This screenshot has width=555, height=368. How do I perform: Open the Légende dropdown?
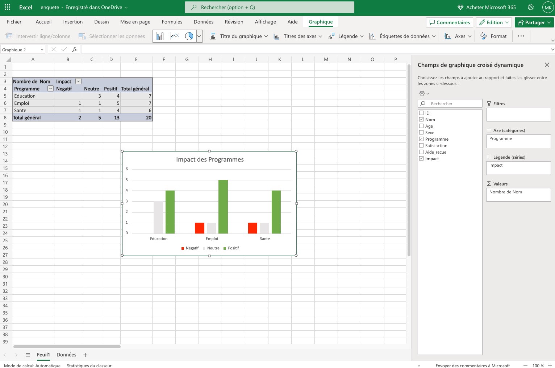pyautogui.click(x=346, y=36)
